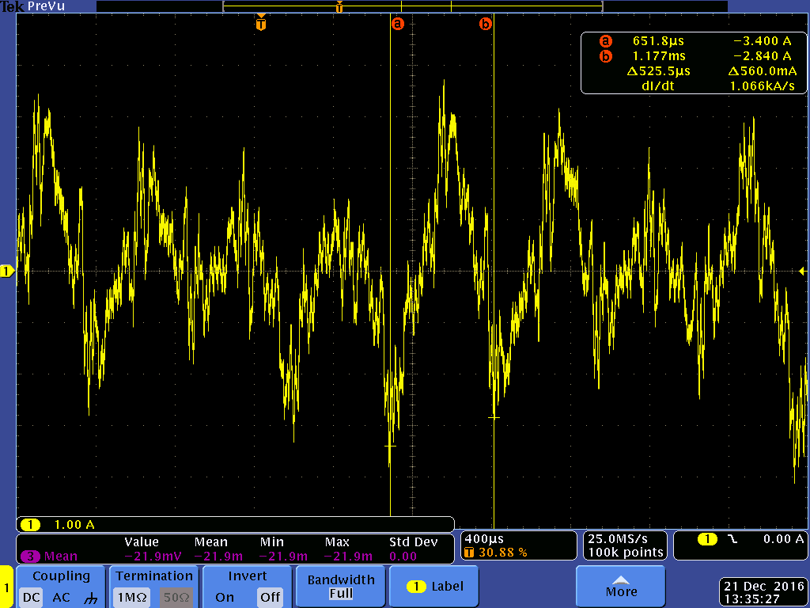Click the channel 1 badge beside 1.00 A
The width and height of the screenshot is (810, 608).
[x=31, y=525]
